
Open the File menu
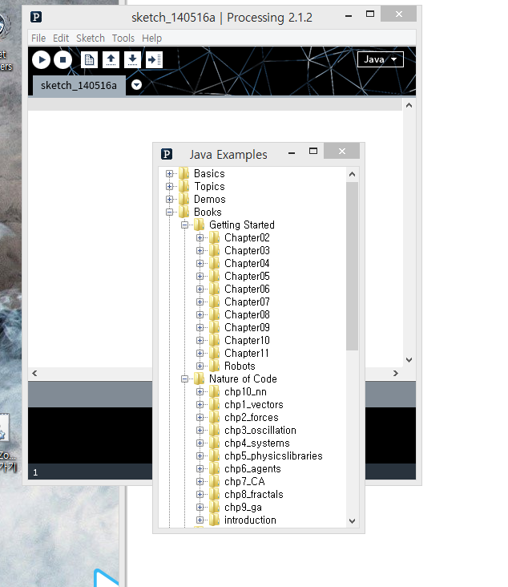click(x=38, y=38)
